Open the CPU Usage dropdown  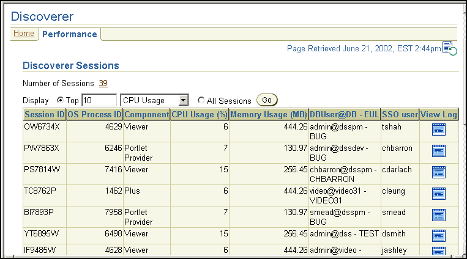pos(154,100)
